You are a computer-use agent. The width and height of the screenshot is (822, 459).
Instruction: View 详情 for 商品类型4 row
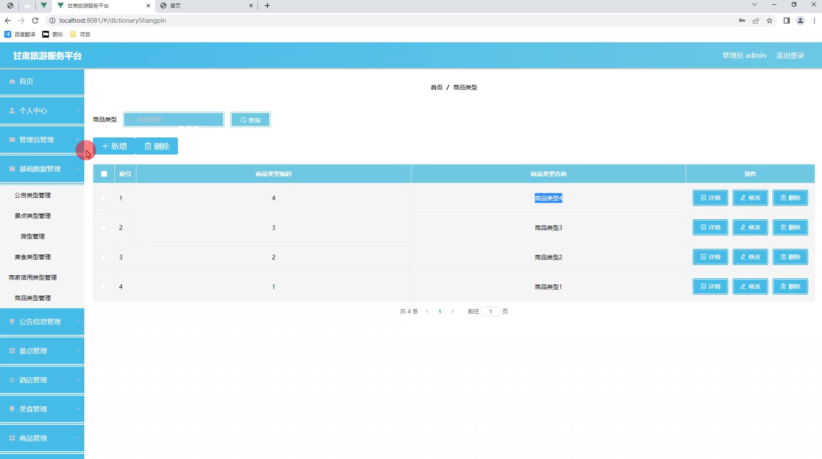(x=710, y=198)
